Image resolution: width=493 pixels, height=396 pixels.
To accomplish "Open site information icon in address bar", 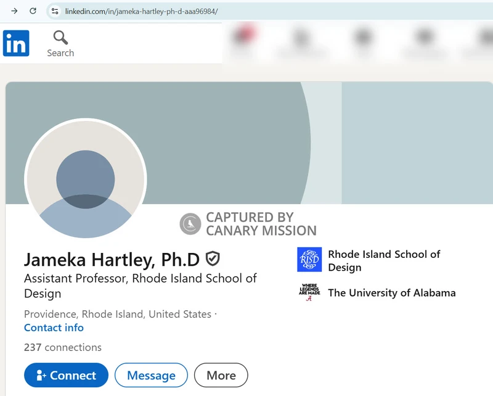I will (x=55, y=11).
